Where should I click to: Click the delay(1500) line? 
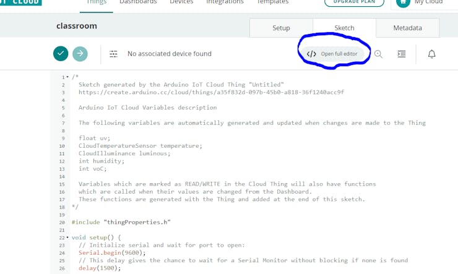coord(100,268)
